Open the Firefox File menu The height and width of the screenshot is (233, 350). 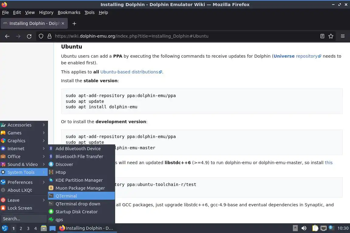5,12
